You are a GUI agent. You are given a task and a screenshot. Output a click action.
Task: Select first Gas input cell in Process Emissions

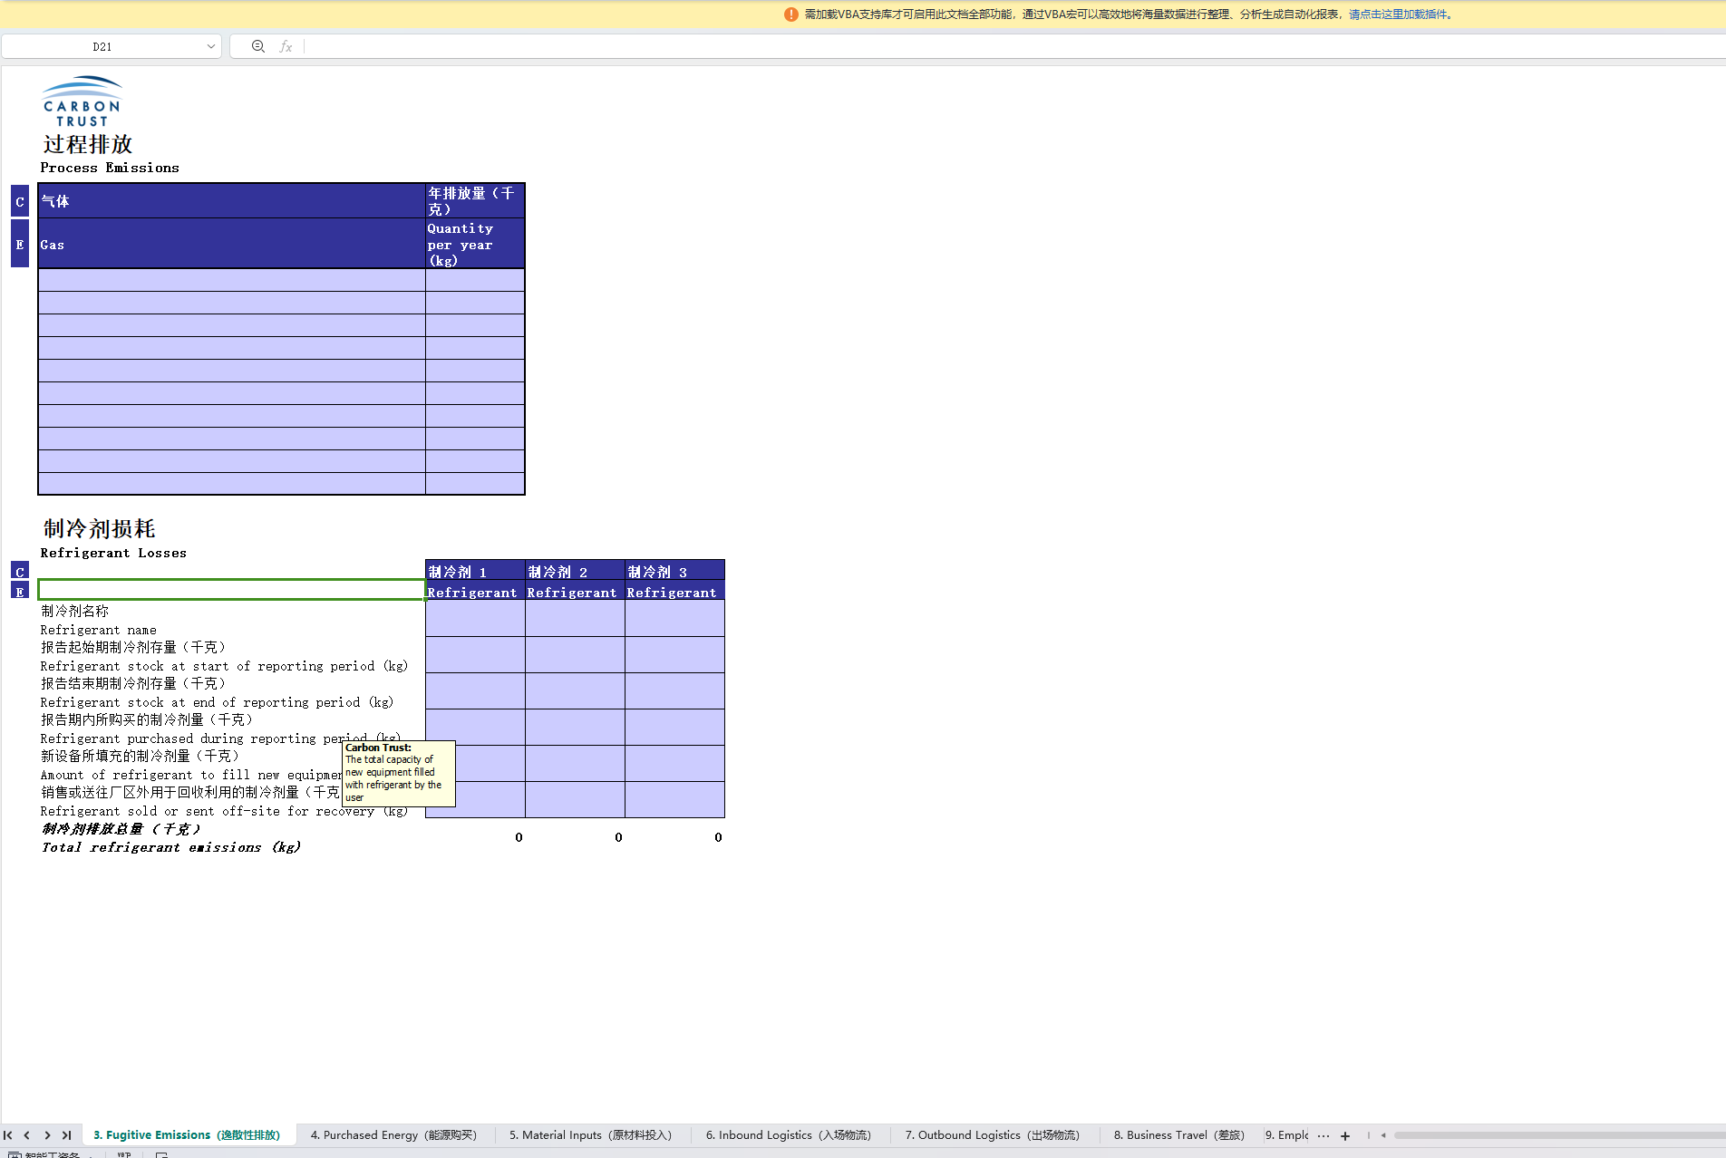point(231,280)
